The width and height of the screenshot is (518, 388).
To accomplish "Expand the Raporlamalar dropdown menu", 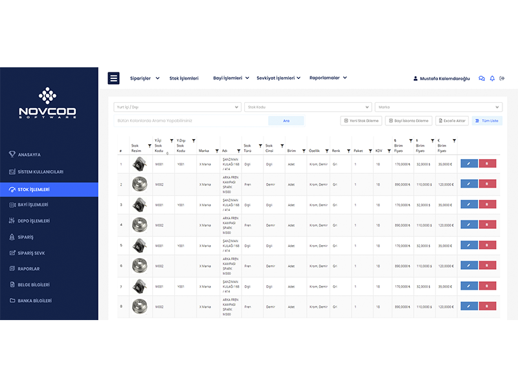I will pos(328,78).
